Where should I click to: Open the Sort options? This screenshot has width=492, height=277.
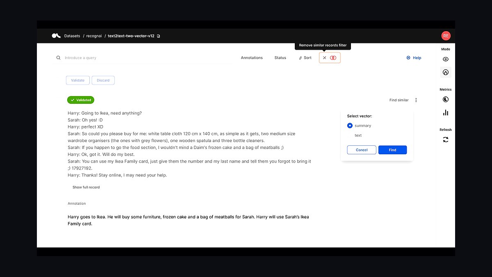[305, 58]
